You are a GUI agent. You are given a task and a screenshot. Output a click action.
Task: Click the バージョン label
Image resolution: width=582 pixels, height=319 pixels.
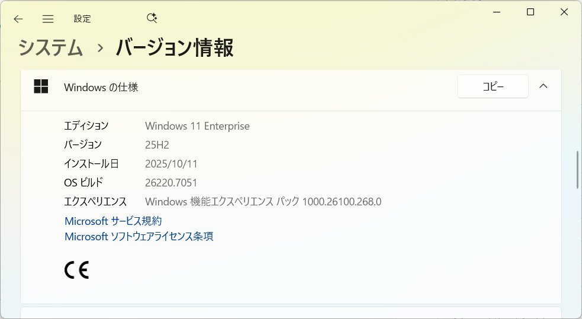point(83,144)
